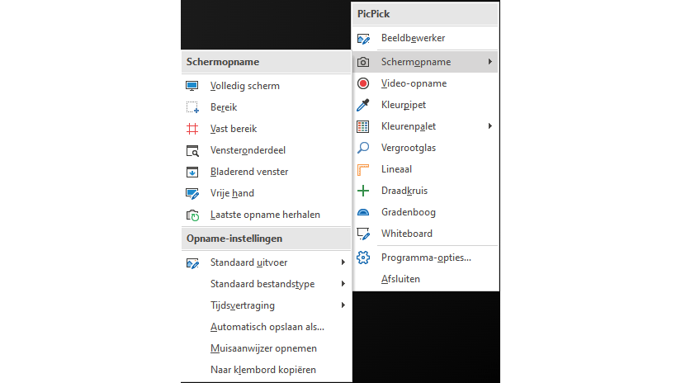Toggle Naar klembord kopiëren option
The image size is (681, 383).
[263, 370]
